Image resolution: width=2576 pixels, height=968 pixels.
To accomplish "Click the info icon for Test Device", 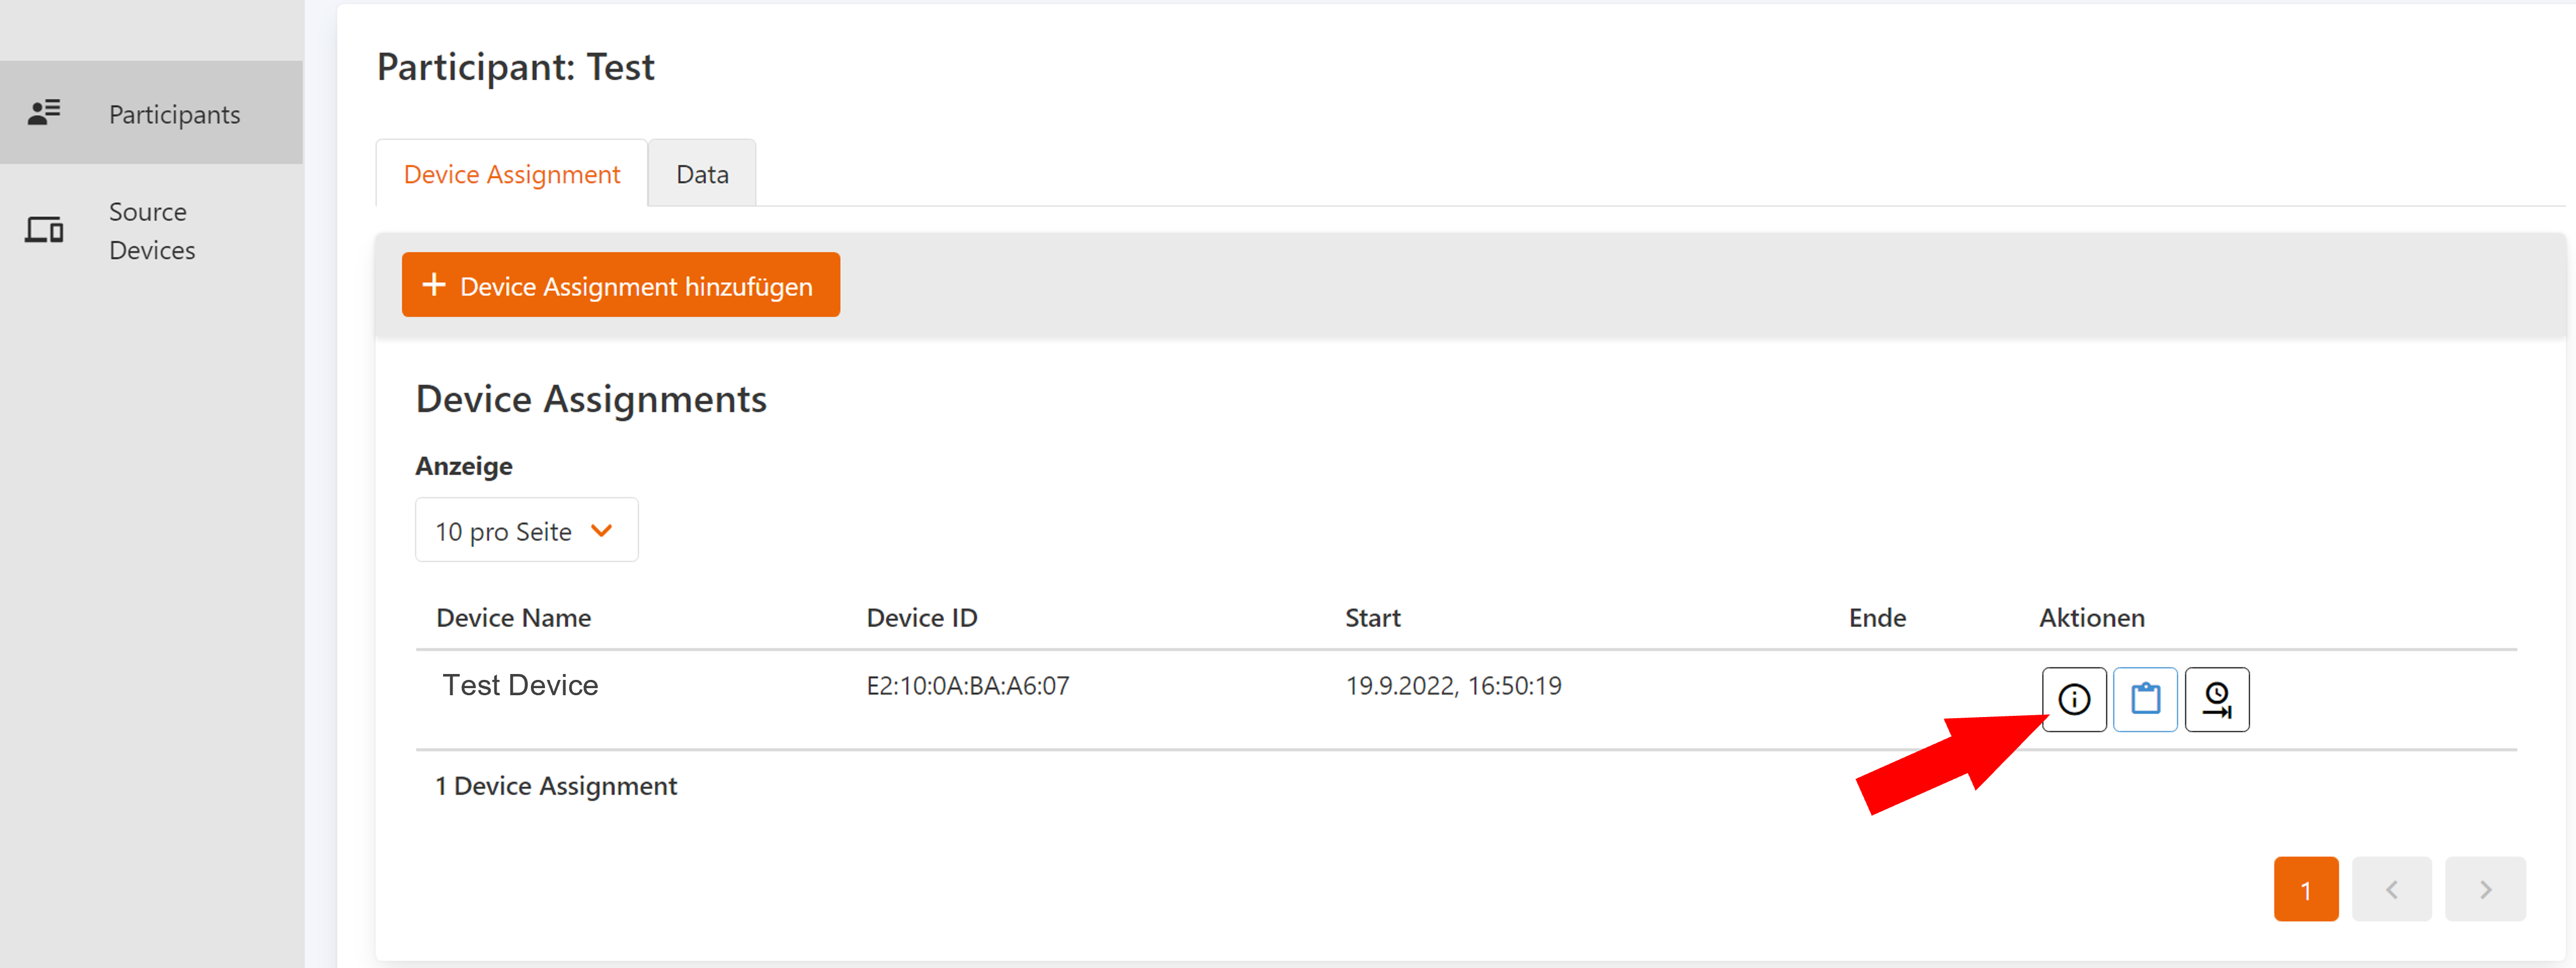I will [2073, 699].
